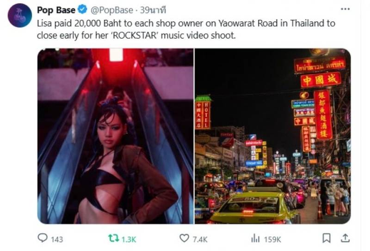Like the tweet with the heart icon
This screenshot has height=251, width=370.
click(x=184, y=238)
